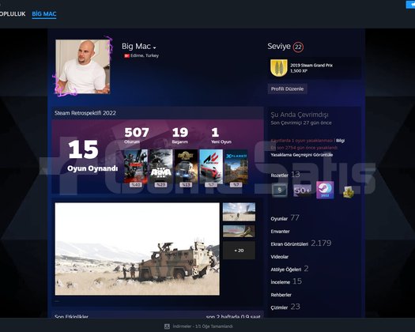The image size is (415, 332).
Task: Select the first game cover with %40
Action: click(136, 167)
